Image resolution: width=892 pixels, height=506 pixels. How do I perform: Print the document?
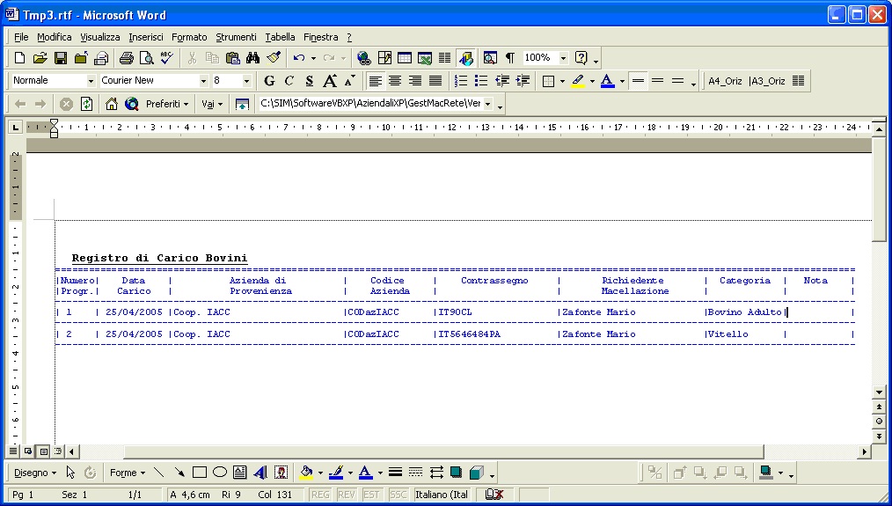pyautogui.click(x=127, y=57)
